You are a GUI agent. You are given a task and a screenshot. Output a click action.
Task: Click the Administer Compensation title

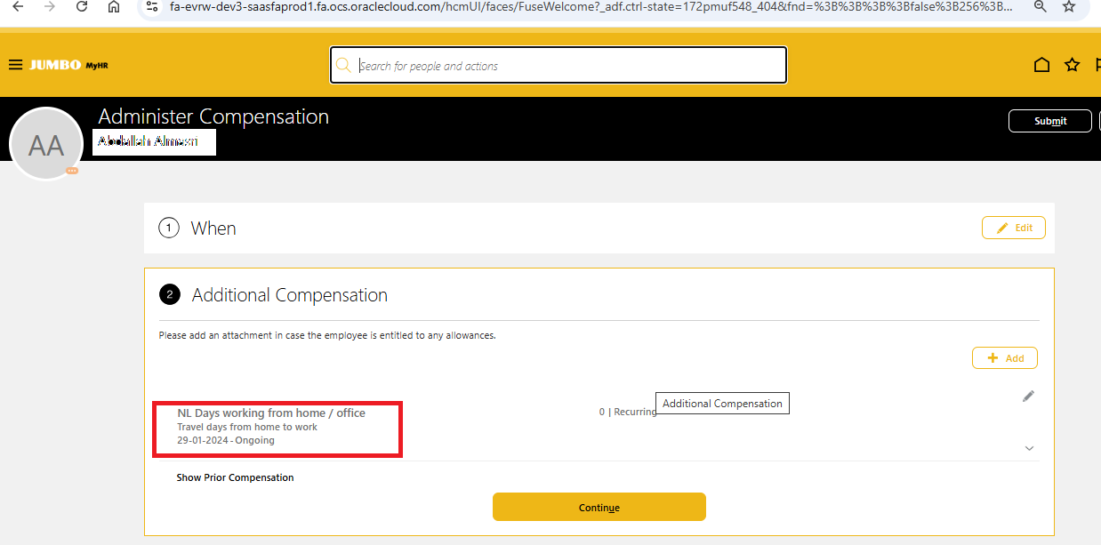point(213,116)
